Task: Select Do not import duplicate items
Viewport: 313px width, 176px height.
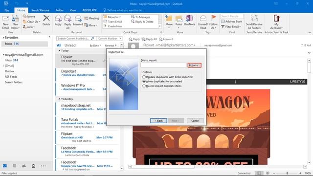Action: coord(144,86)
